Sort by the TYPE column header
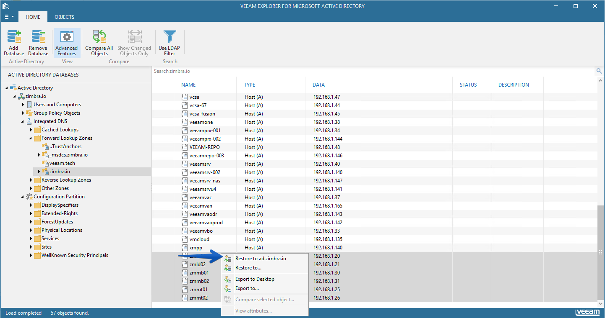The image size is (605, 318). click(250, 85)
